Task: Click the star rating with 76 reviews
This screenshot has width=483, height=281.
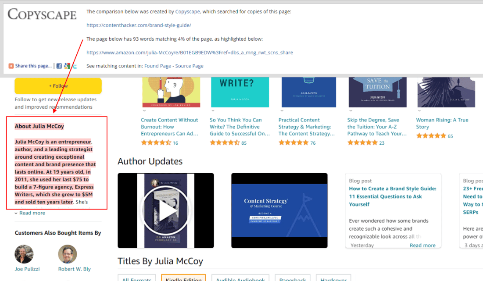Action: coord(293,143)
